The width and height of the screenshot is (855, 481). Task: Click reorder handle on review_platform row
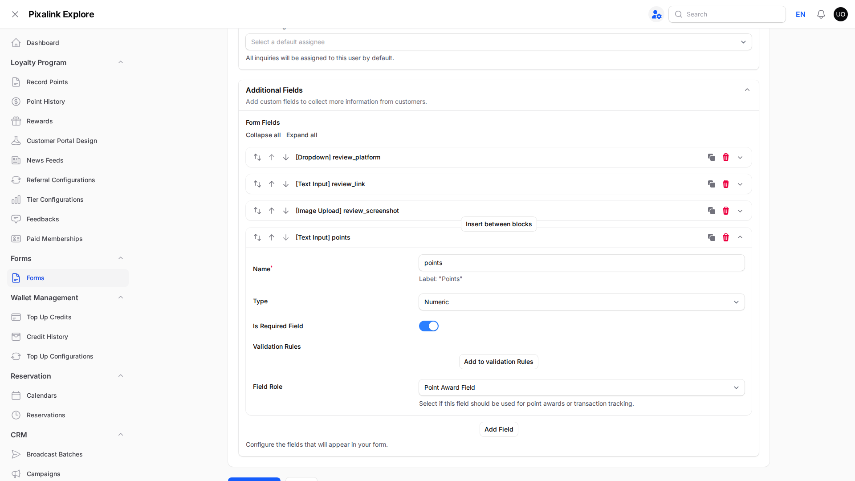point(257,157)
